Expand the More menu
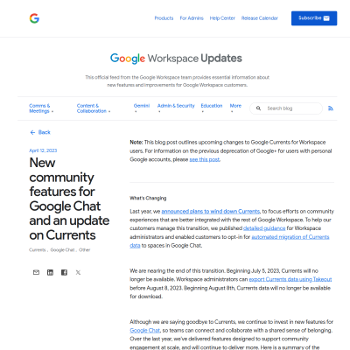Viewport: 350px width, 350px height. [x=235, y=108]
